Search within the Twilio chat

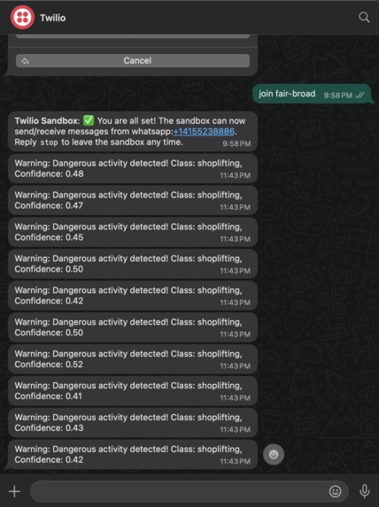pyautogui.click(x=364, y=17)
